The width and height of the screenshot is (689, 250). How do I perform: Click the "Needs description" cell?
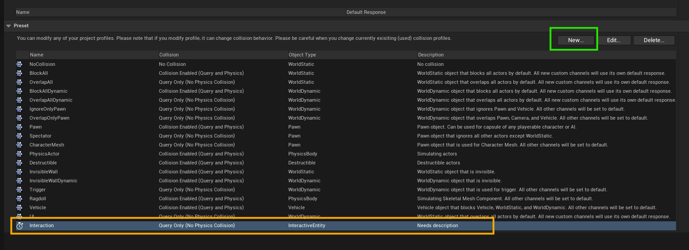click(x=437, y=225)
